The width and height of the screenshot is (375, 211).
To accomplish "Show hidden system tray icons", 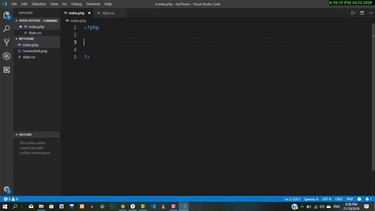I will (302, 206).
